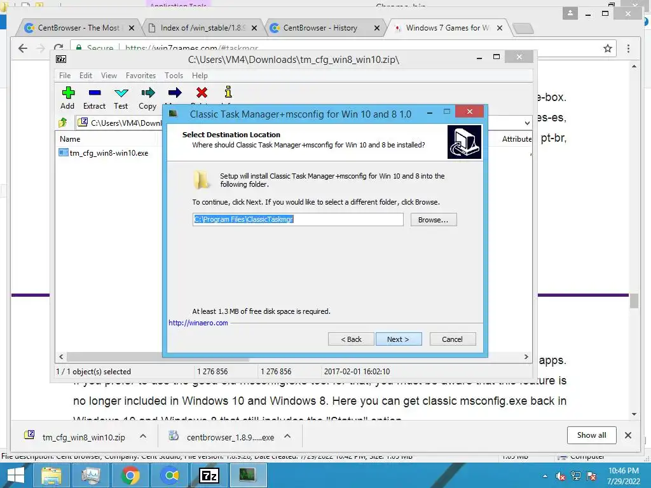The width and height of the screenshot is (651, 488).
Task: Click the Add icon in 7-Zip toolbar
Action: 67,93
